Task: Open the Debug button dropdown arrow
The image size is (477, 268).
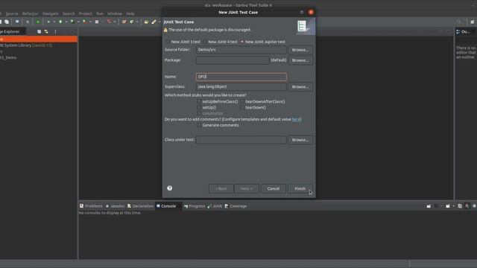Action: [x=54, y=22]
